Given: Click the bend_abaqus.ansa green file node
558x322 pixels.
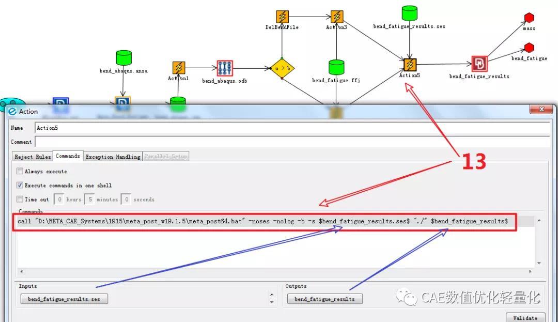Looking at the screenshot, I should click(124, 58).
